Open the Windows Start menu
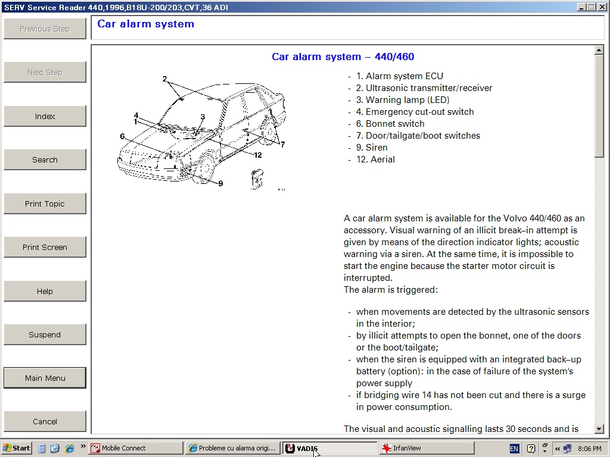The height and width of the screenshot is (457, 610). pyautogui.click(x=16, y=448)
